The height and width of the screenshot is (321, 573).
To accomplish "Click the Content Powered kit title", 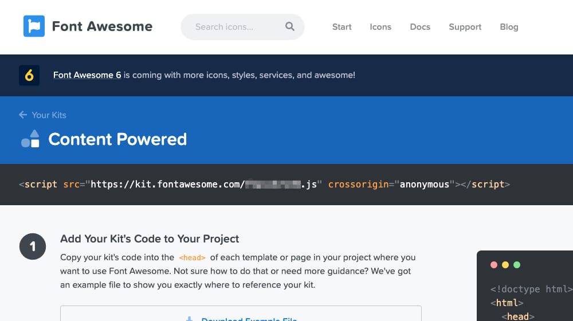I will pyautogui.click(x=117, y=139).
